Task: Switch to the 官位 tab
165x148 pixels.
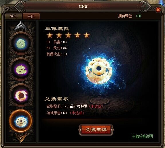Action: [14, 16]
